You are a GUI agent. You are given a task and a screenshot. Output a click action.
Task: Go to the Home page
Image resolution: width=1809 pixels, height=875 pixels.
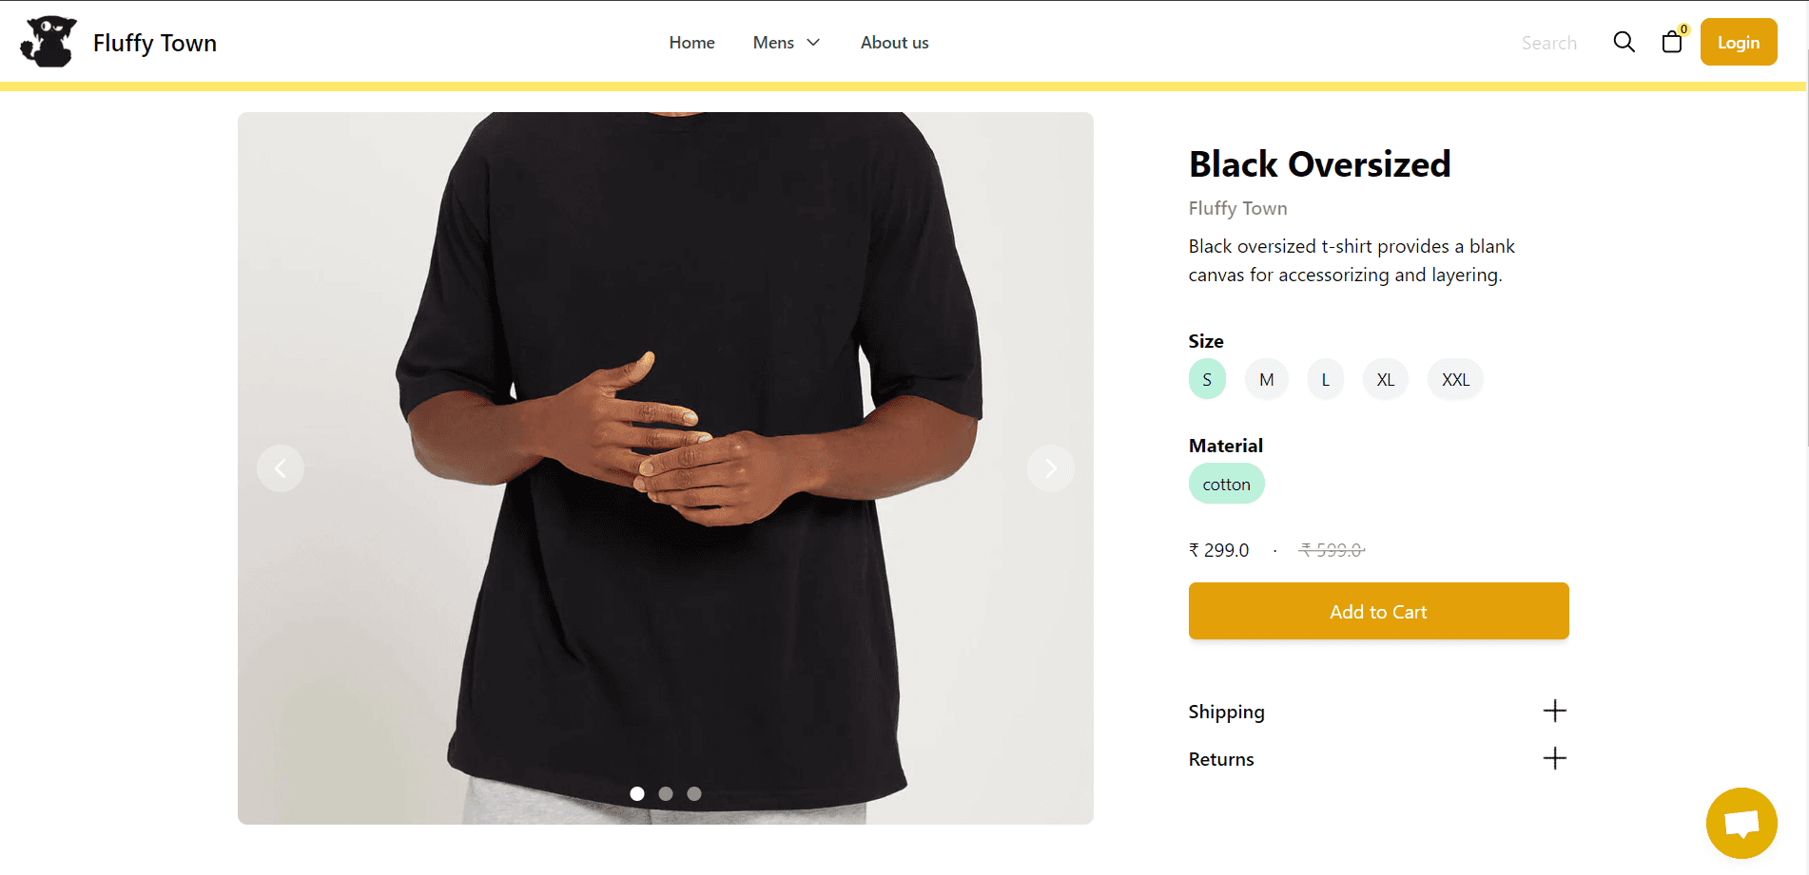click(691, 43)
